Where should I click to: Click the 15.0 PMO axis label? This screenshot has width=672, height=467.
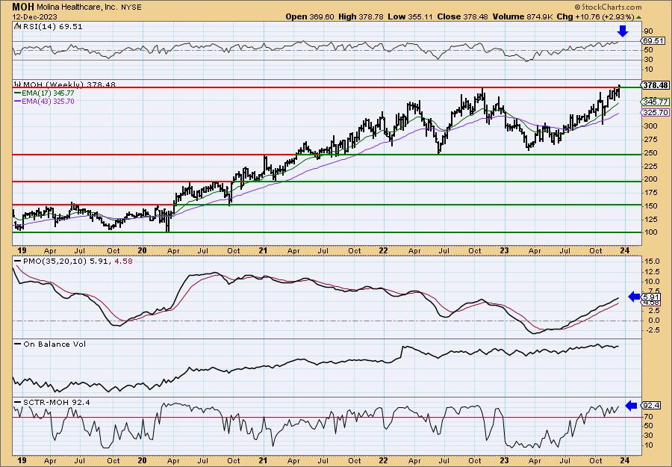pos(651,261)
